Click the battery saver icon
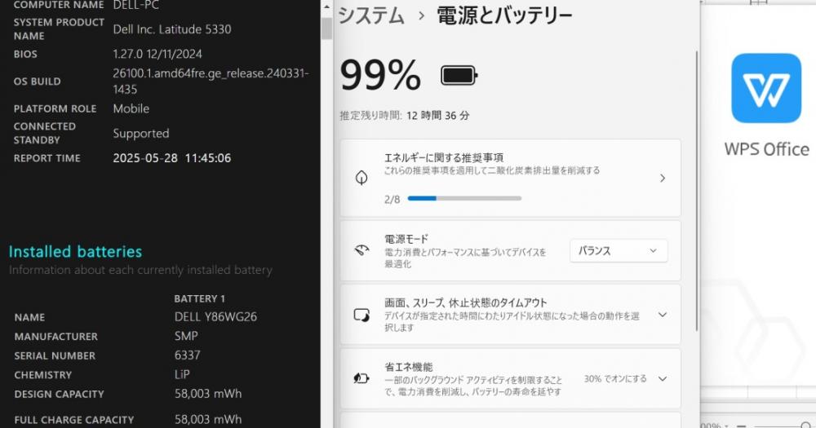 [x=361, y=378]
